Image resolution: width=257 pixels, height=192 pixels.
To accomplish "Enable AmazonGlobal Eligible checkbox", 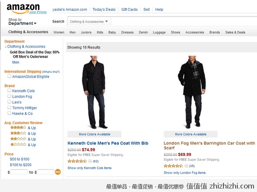I will pos(9,76).
